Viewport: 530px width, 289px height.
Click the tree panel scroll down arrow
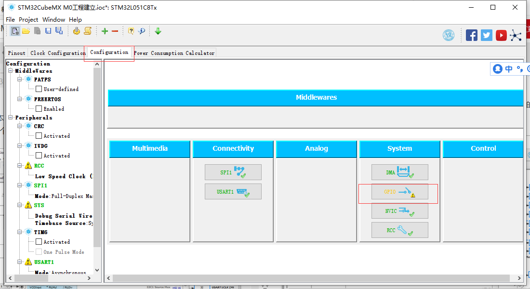pyautogui.click(x=97, y=270)
